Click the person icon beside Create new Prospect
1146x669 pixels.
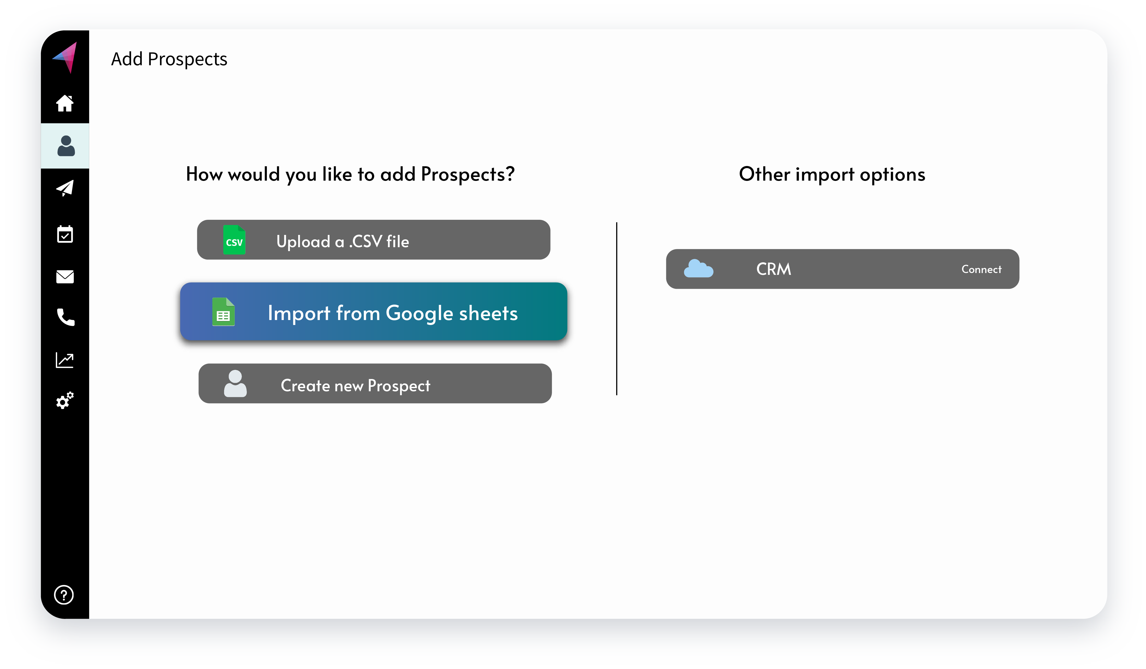[x=235, y=384]
